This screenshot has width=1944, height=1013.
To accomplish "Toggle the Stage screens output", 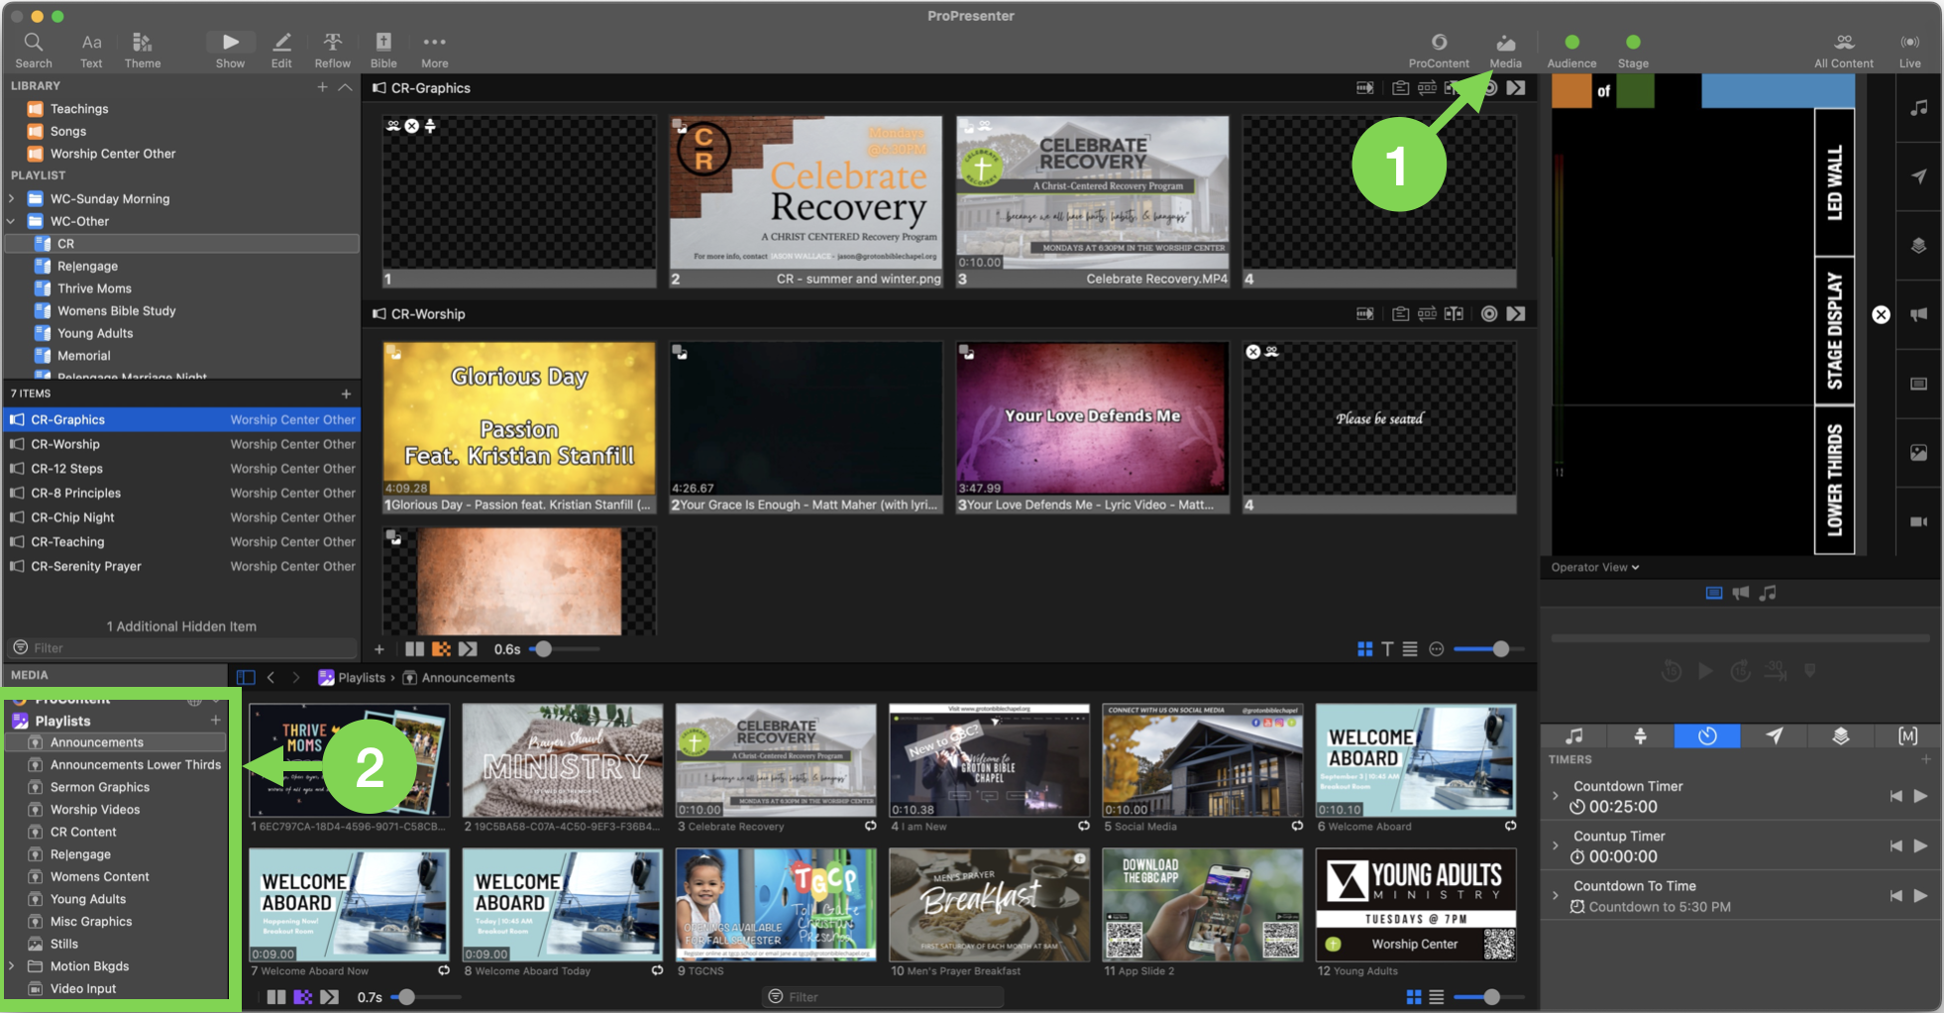I will 1633,50.
